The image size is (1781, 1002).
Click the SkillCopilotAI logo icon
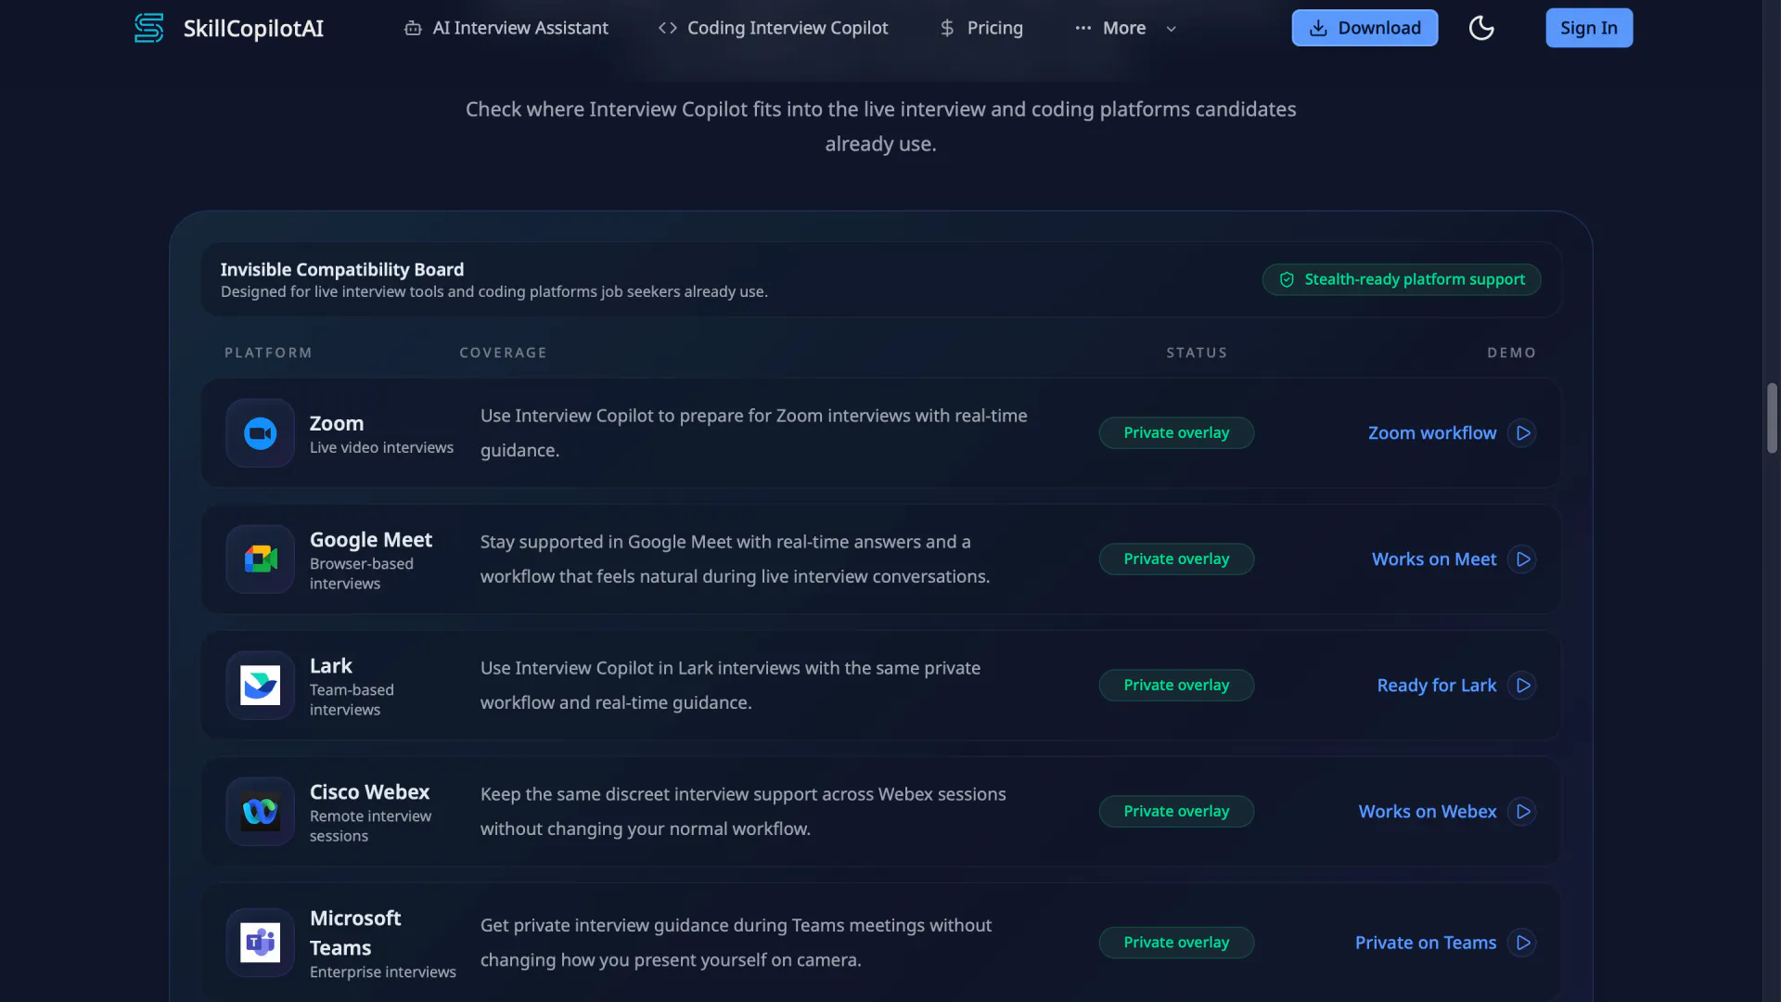(148, 28)
